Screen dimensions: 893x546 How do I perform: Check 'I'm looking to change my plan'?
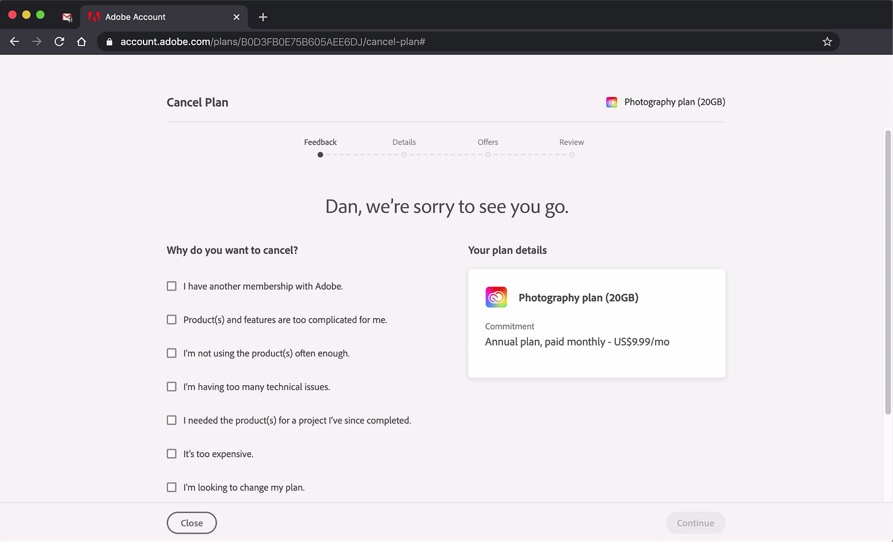click(x=172, y=488)
